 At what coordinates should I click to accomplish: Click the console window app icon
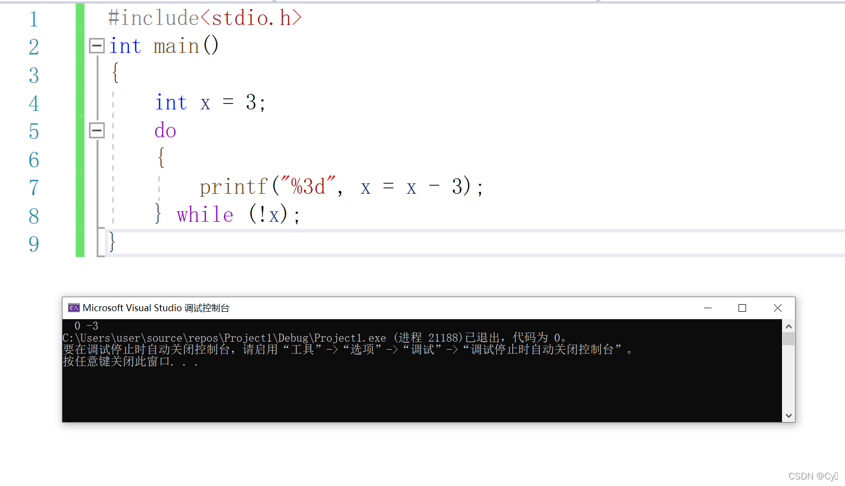pyautogui.click(x=74, y=308)
